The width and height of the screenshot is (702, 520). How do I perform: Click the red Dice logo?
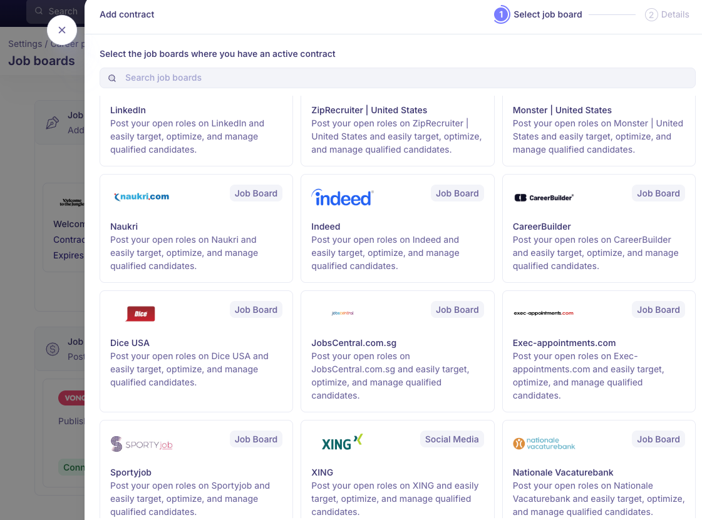pos(140,314)
